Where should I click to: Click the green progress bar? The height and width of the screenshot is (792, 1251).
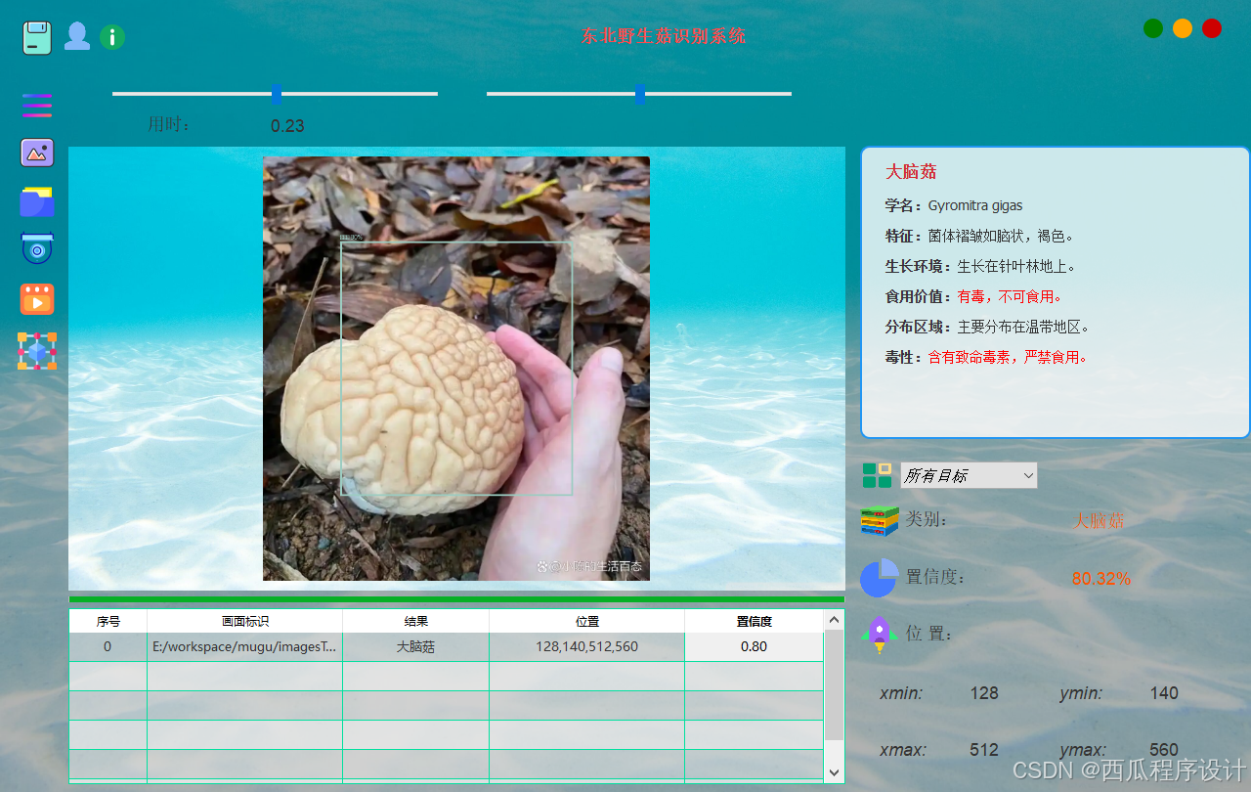456,598
